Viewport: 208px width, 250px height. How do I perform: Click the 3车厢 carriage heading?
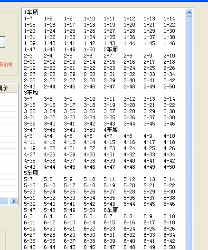point(31,93)
